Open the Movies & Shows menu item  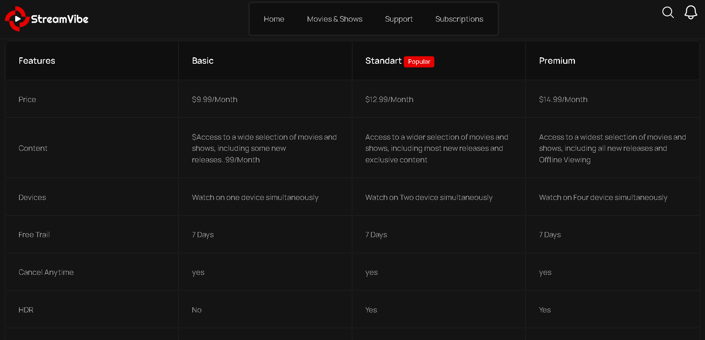[334, 19]
